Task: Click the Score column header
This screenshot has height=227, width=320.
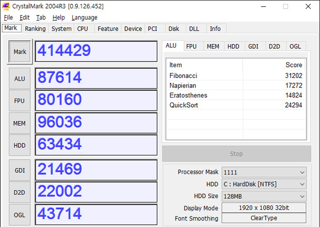Action: [274, 65]
